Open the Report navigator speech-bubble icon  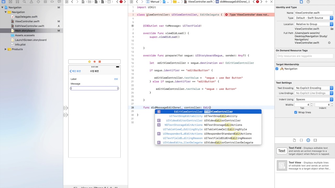59,2
